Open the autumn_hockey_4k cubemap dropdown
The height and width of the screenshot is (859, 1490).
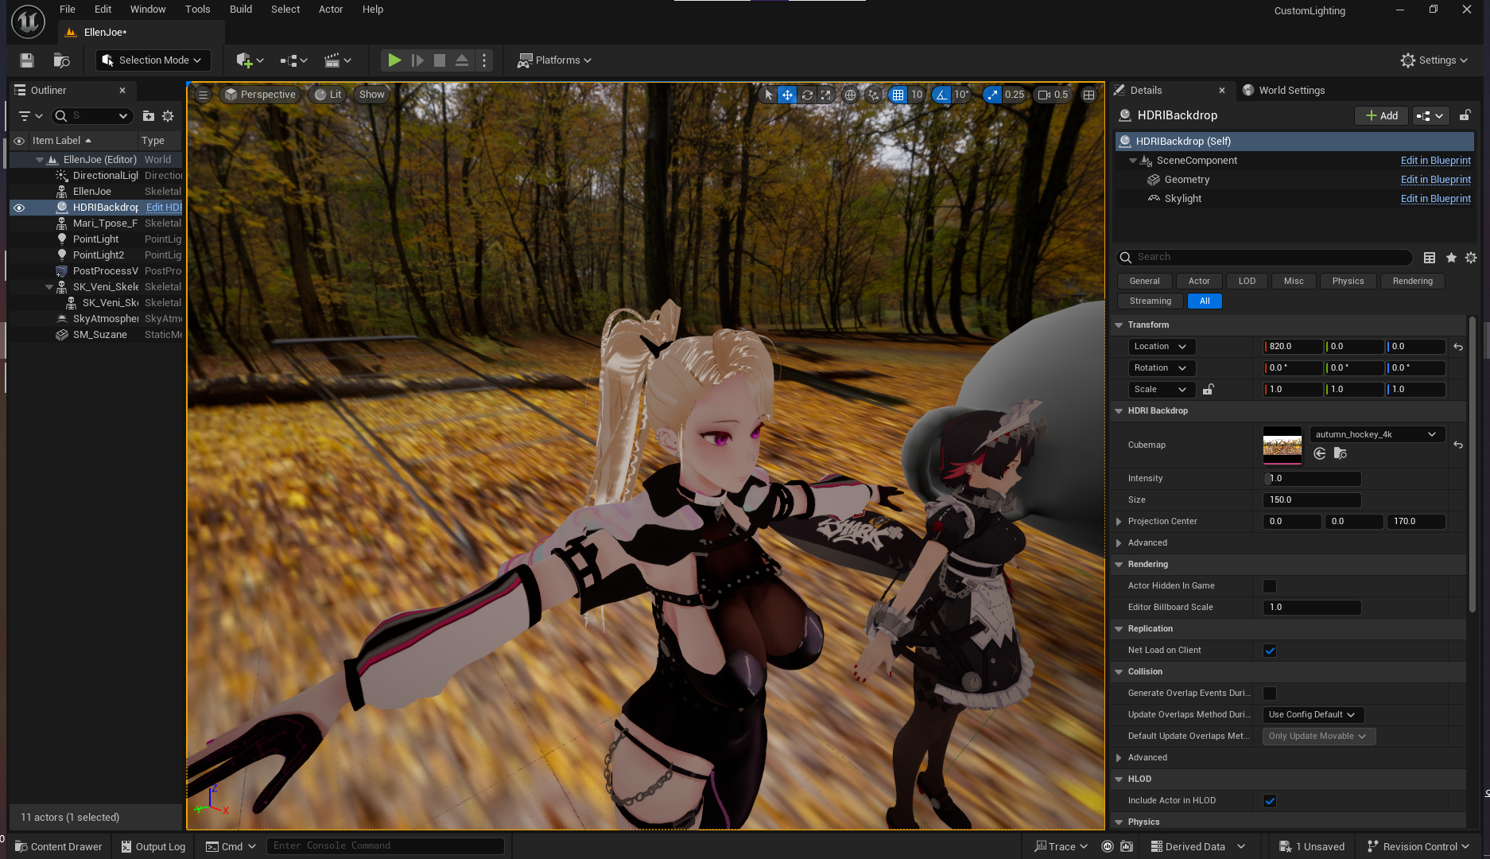coord(1376,434)
